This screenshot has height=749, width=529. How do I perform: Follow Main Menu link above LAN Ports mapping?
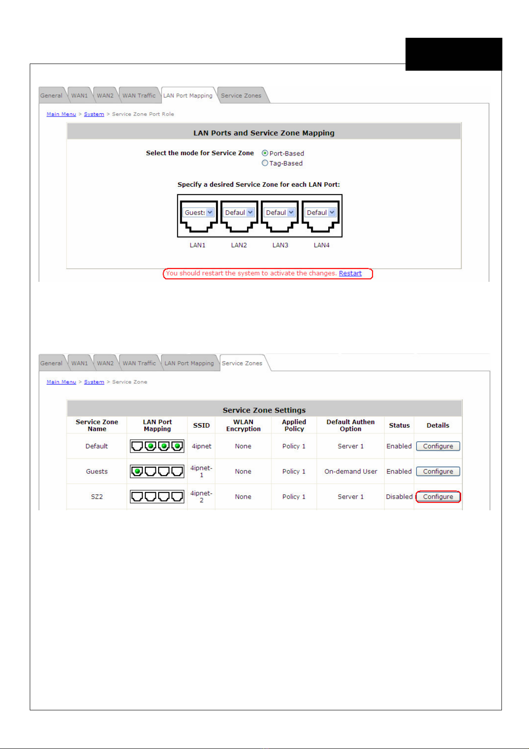click(x=61, y=114)
